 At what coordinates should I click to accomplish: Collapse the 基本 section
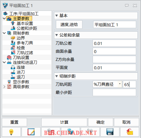point(57,16)
